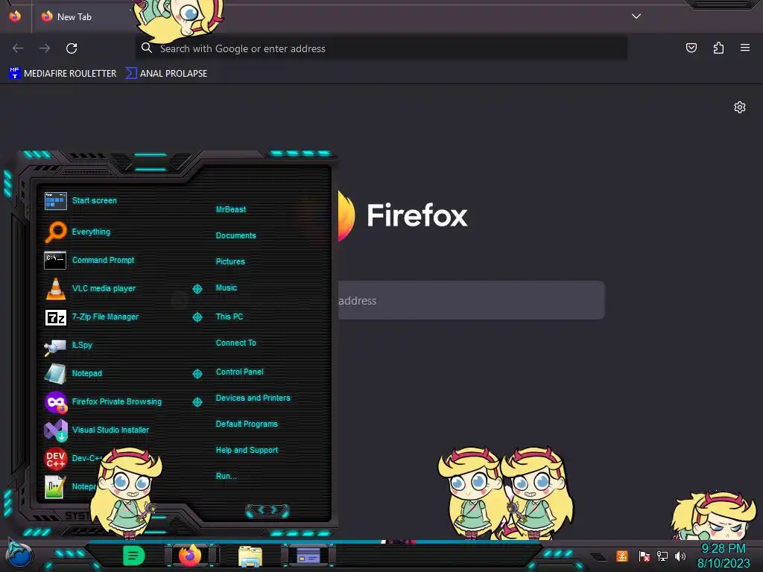The image size is (763, 572).
Task: Open the purple window app in taskbar
Action: pos(308,556)
